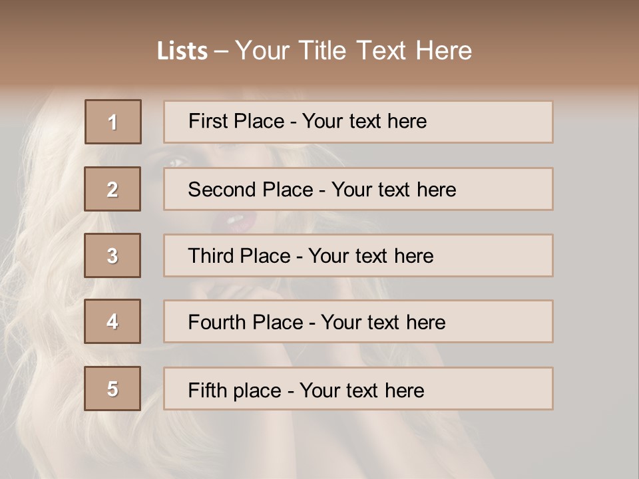The image size is (639, 479).
Task: Click "Your text here" in the First Place bar
Action: [x=364, y=121]
